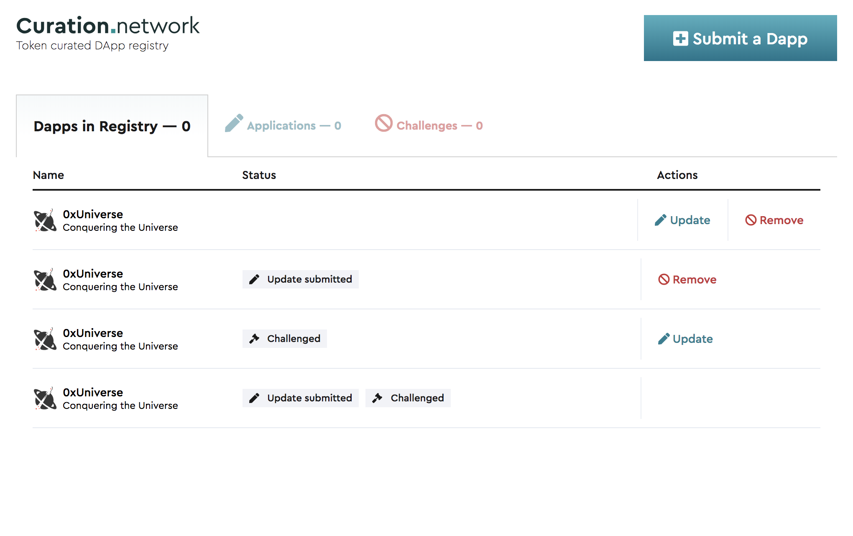The height and width of the screenshot is (536, 853).
Task: Click Update submitted badge in the last row
Action: pos(300,398)
